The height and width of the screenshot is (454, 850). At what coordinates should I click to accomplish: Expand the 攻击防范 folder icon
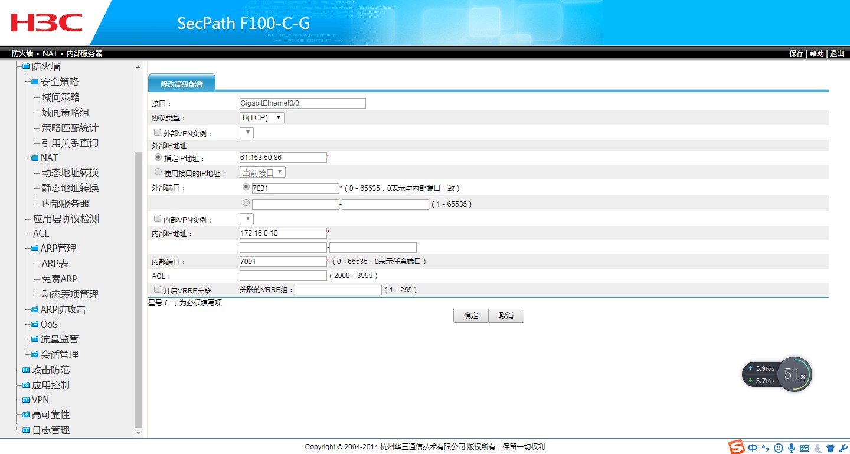tap(26, 370)
